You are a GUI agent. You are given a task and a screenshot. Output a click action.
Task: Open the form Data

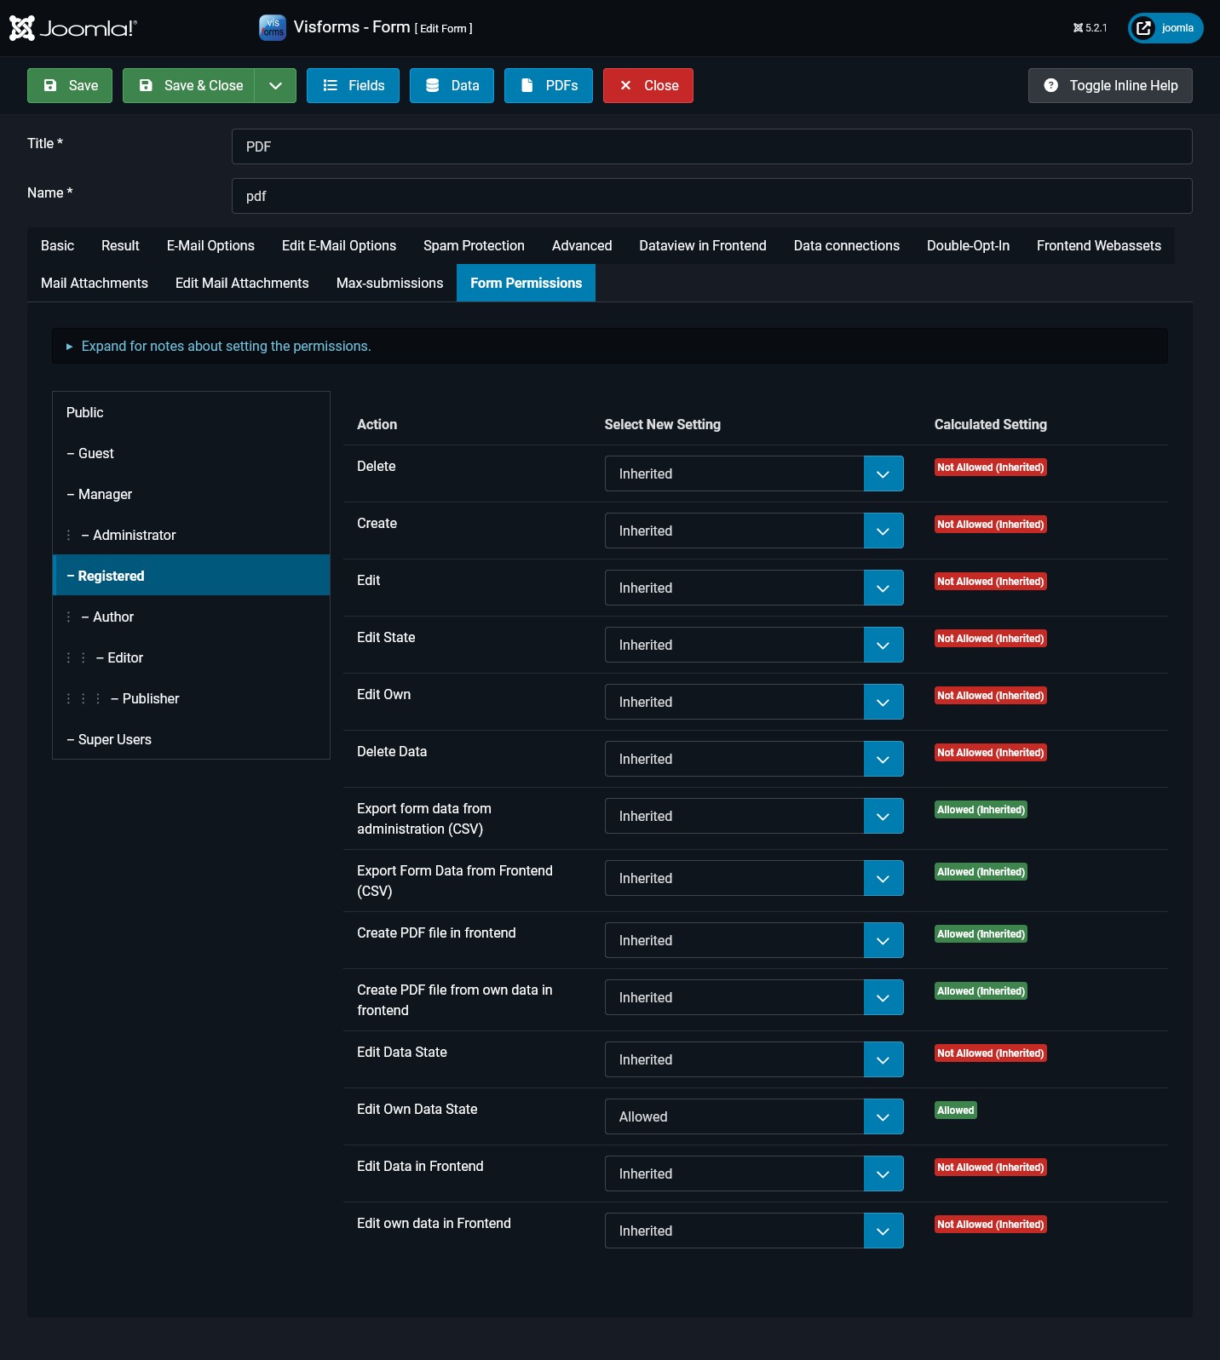(452, 85)
